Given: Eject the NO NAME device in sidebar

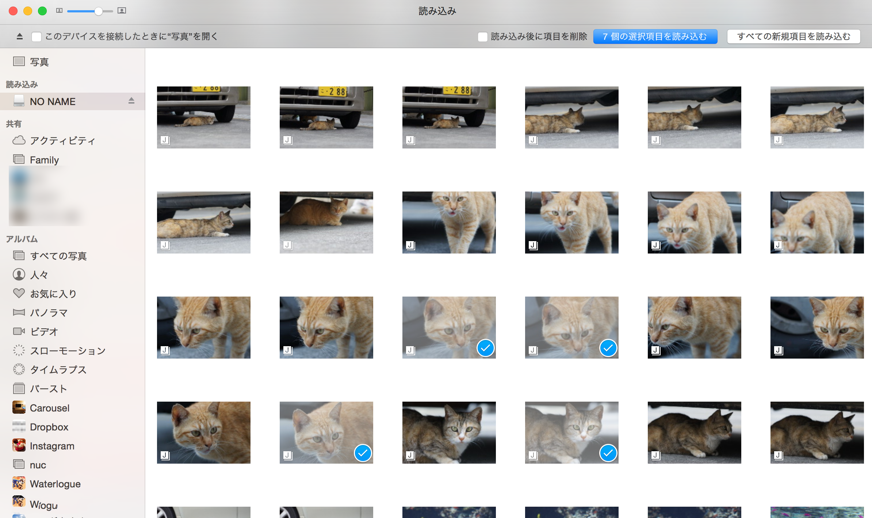Looking at the screenshot, I should coord(131,101).
